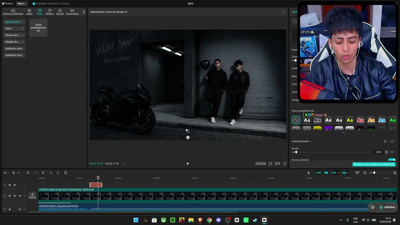The width and height of the screenshot is (400, 225).
Task: Add a new track with plus icon
Action: pos(5,173)
